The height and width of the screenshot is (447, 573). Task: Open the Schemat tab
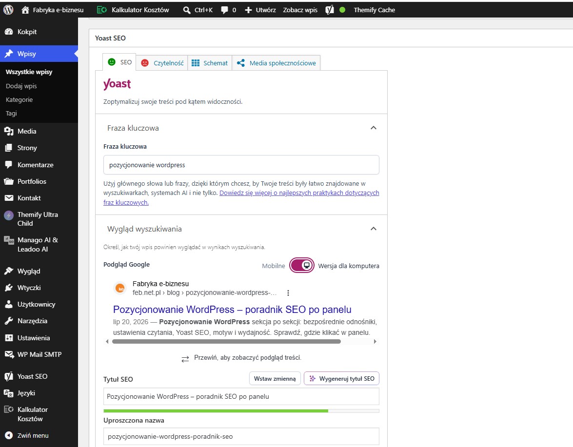(x=210, y=63)
